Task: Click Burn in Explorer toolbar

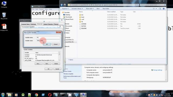Action: [x=98, y=9]
